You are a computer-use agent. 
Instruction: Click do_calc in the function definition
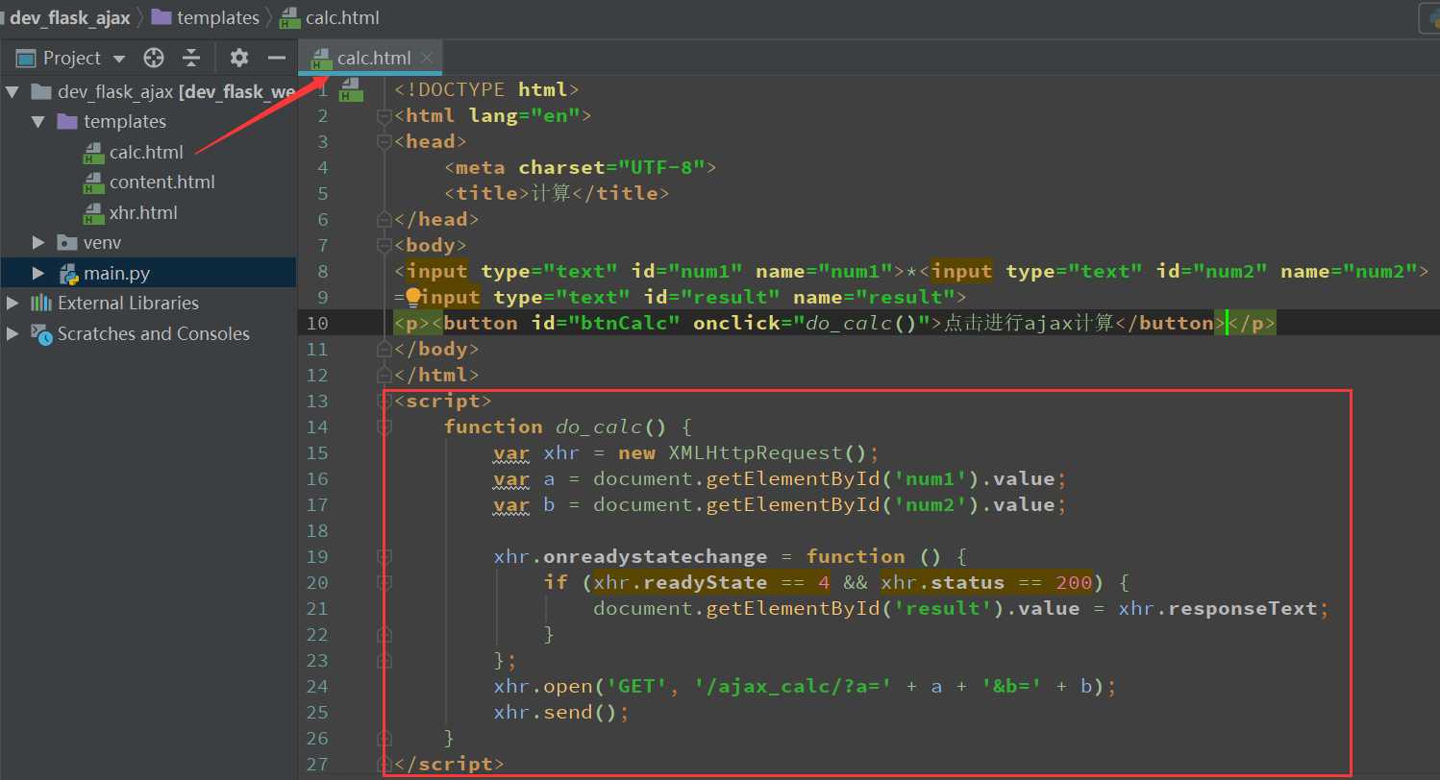[x=599, y=427]
